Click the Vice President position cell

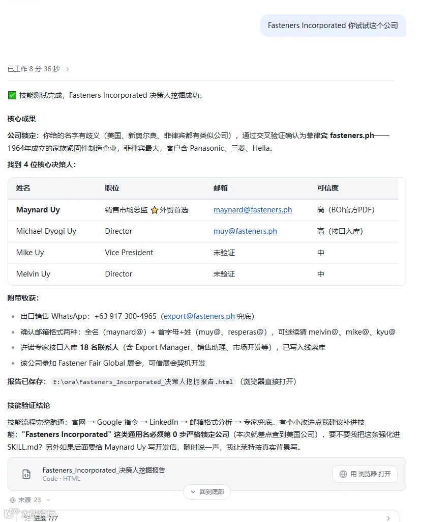129,253
